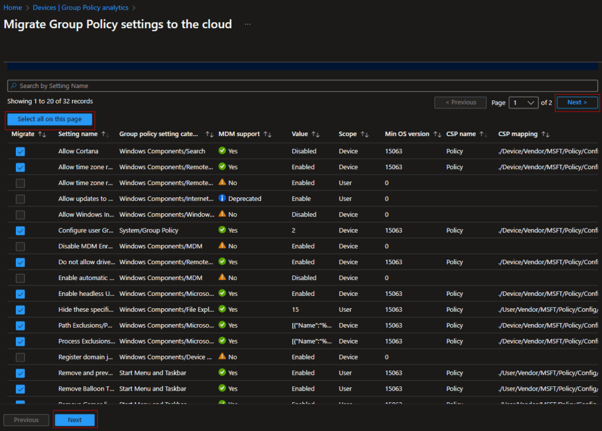Click sort arrows beside Value header

(x=316, y=134)
